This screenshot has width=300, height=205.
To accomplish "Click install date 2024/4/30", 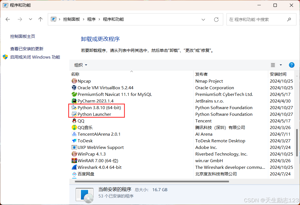I will (x=280, y=101).
